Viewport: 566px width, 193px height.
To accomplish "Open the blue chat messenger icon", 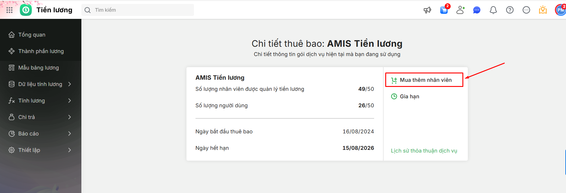I will pos(477,10).
